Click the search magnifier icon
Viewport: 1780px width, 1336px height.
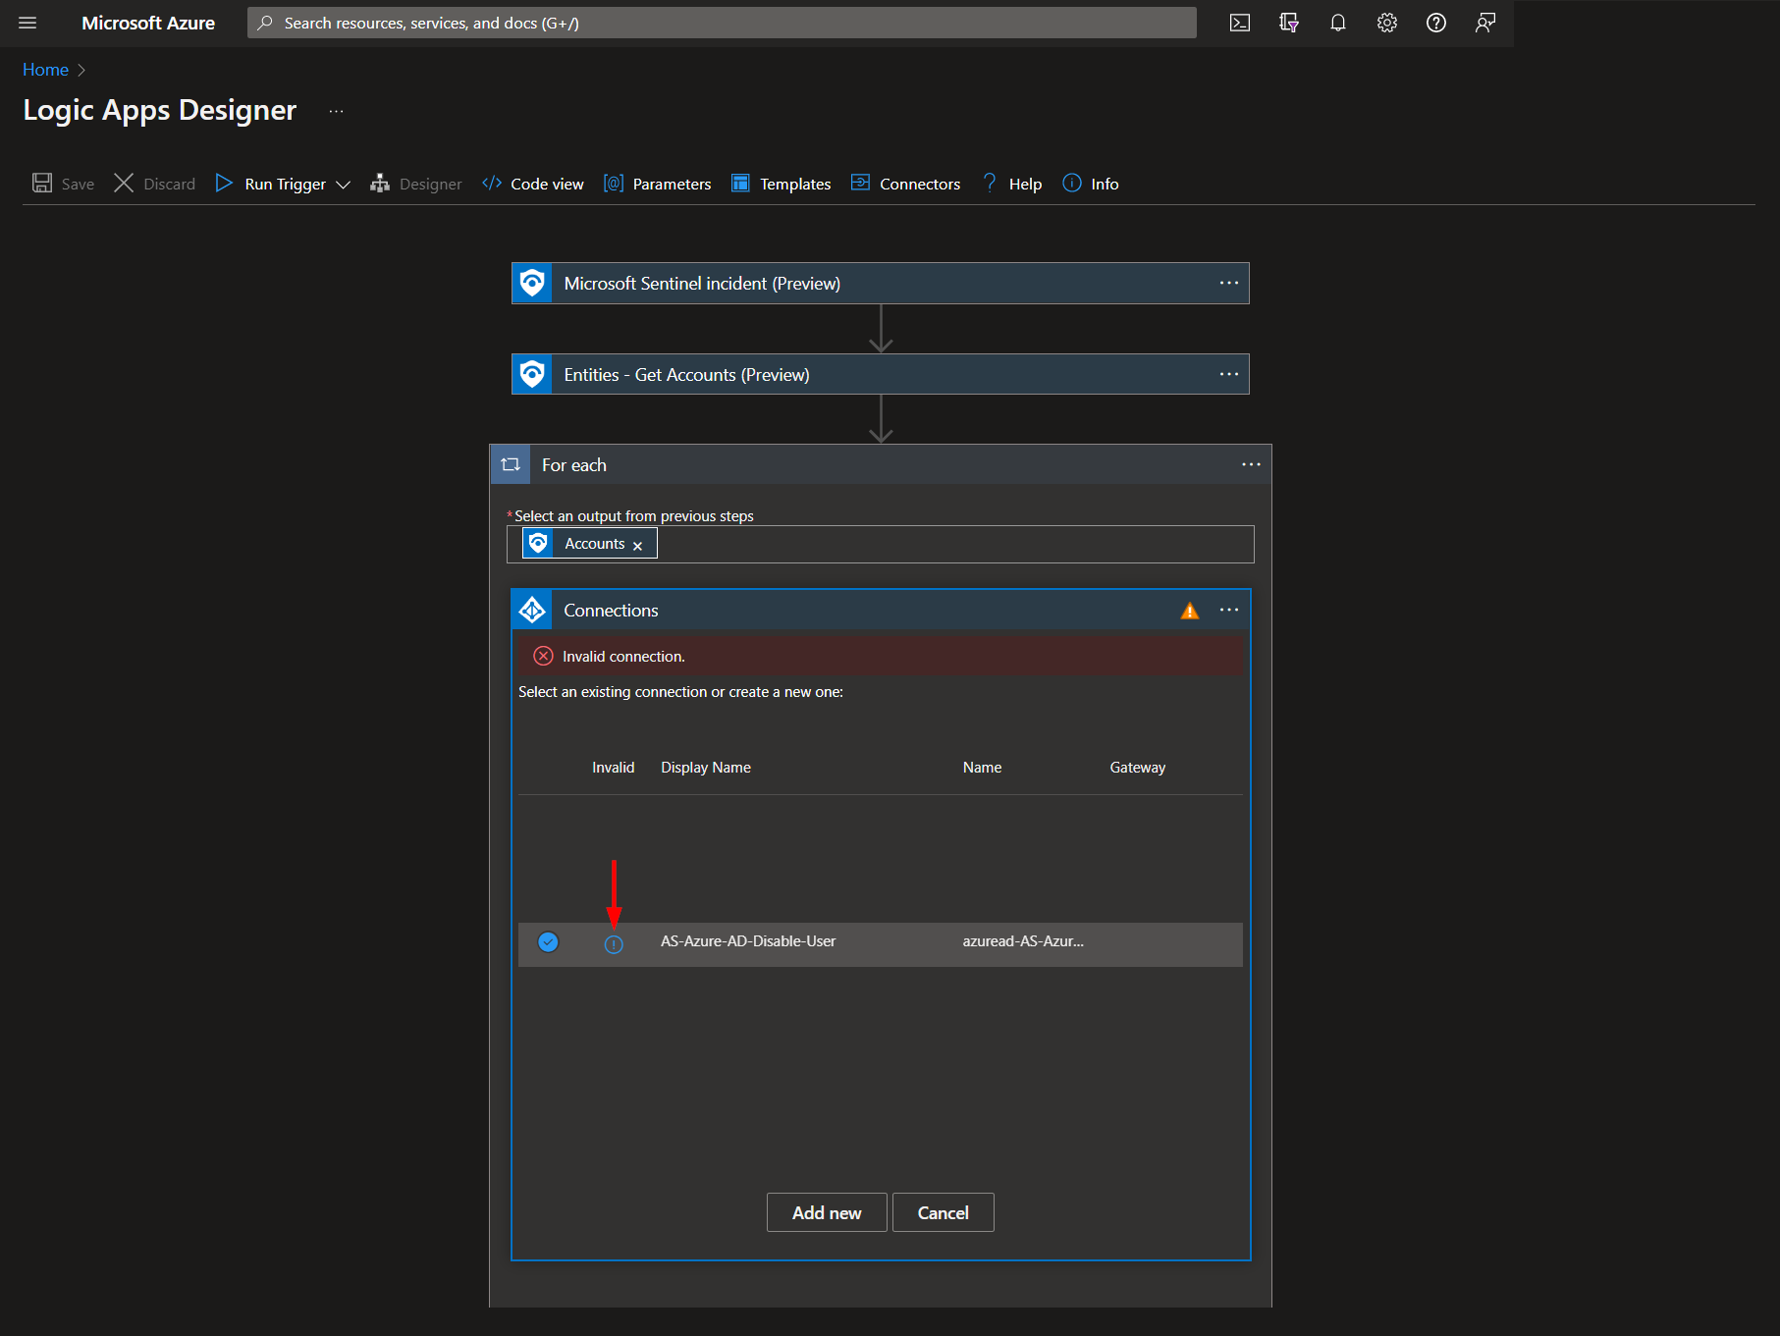[265, 23]
